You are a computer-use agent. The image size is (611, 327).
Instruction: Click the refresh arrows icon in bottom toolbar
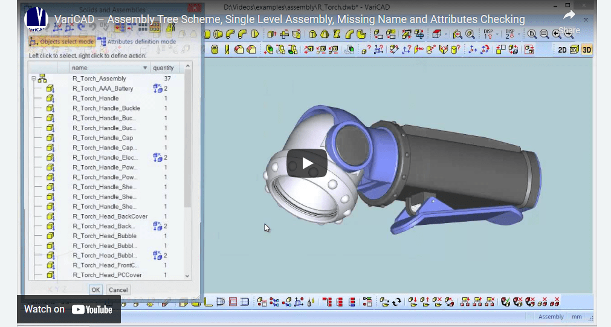(x=397, y=302)
